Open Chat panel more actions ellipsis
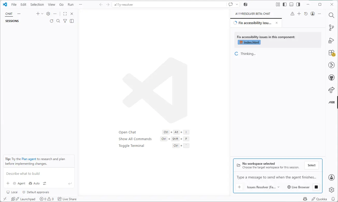 (55, 14)
